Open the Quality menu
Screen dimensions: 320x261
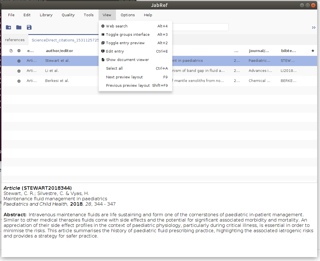click(68, 15)
